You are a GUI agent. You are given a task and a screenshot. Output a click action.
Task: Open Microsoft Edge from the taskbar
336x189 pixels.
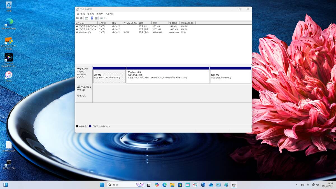[x=165, y=185]
